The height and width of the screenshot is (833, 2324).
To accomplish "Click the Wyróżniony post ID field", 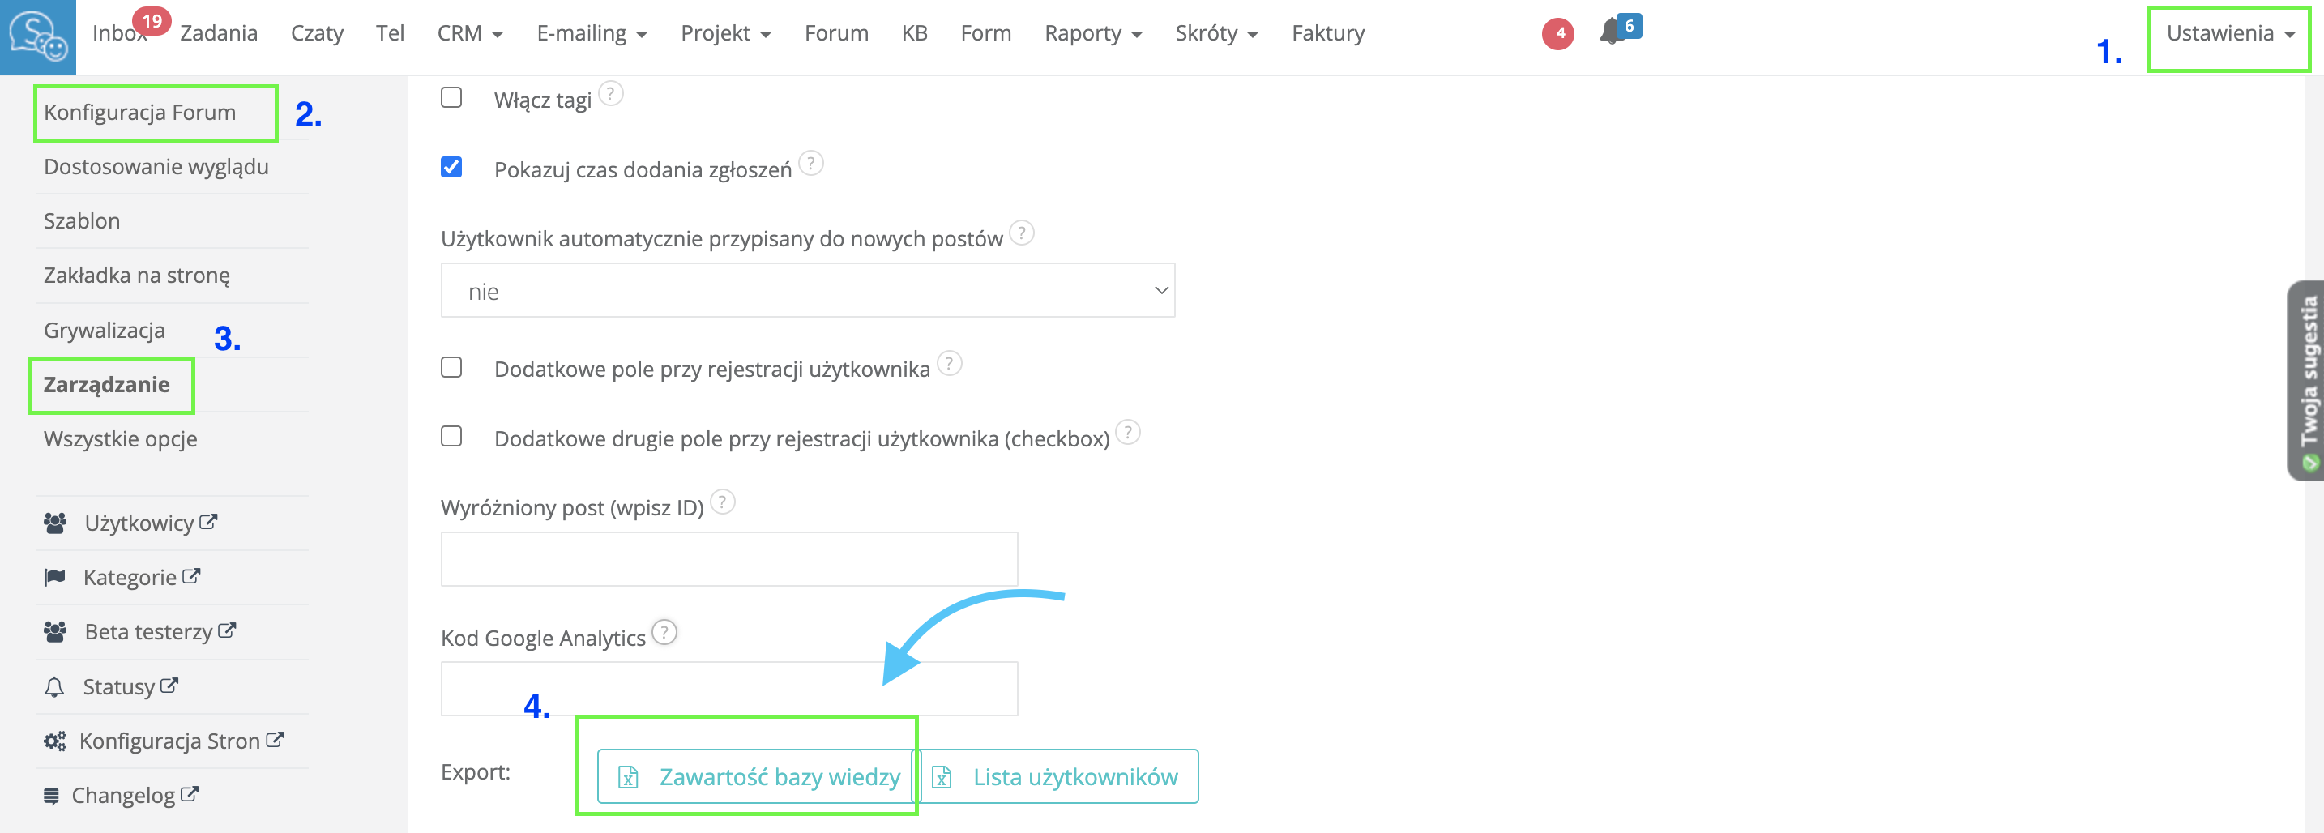I will pos(729,560).
